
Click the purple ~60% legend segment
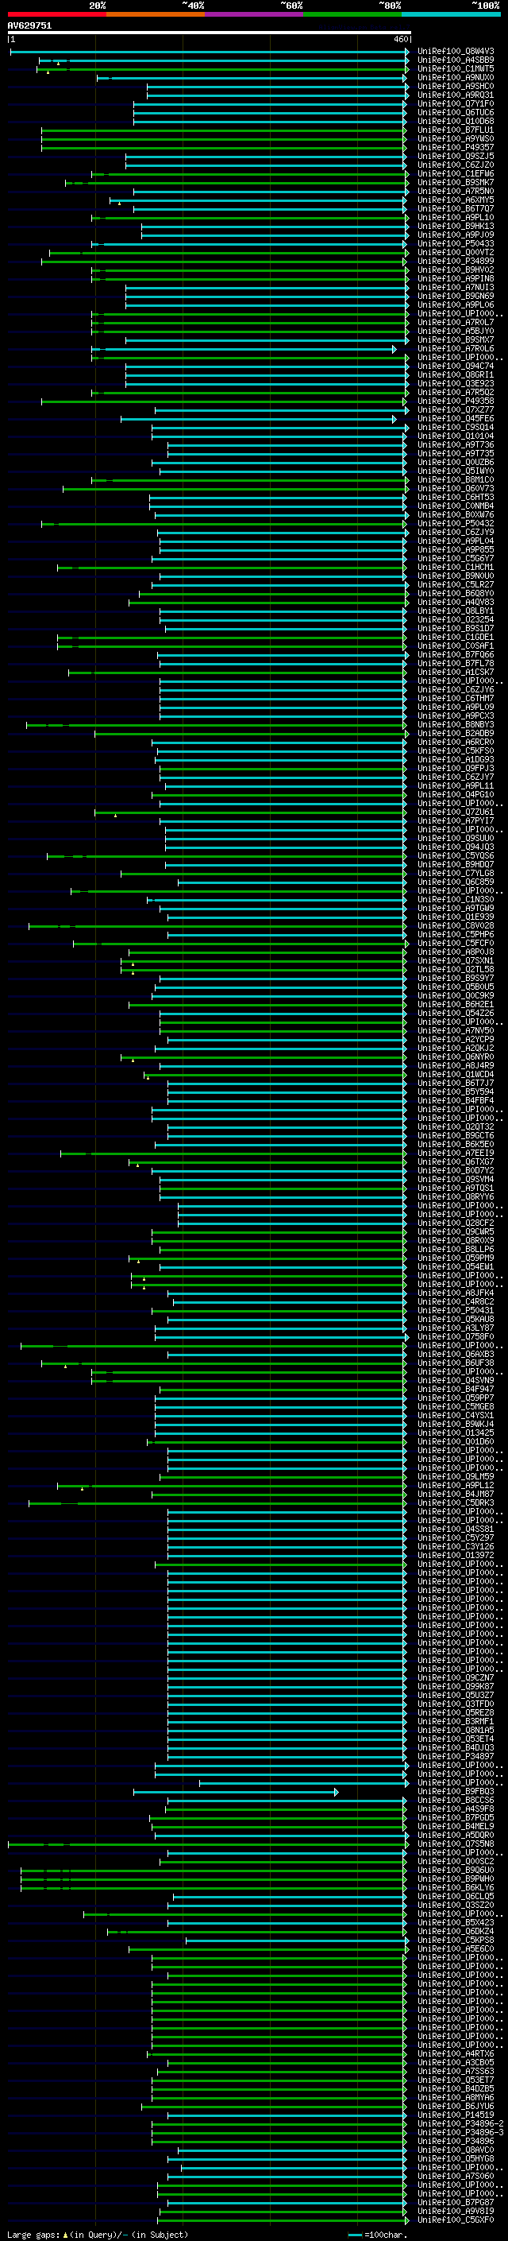tap(253, 14)
